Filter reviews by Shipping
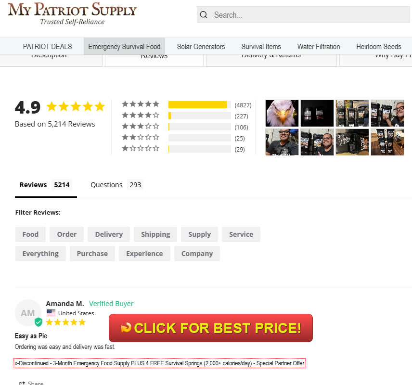The height and width of the screenshot is (385, 412). tap(155, 234)
